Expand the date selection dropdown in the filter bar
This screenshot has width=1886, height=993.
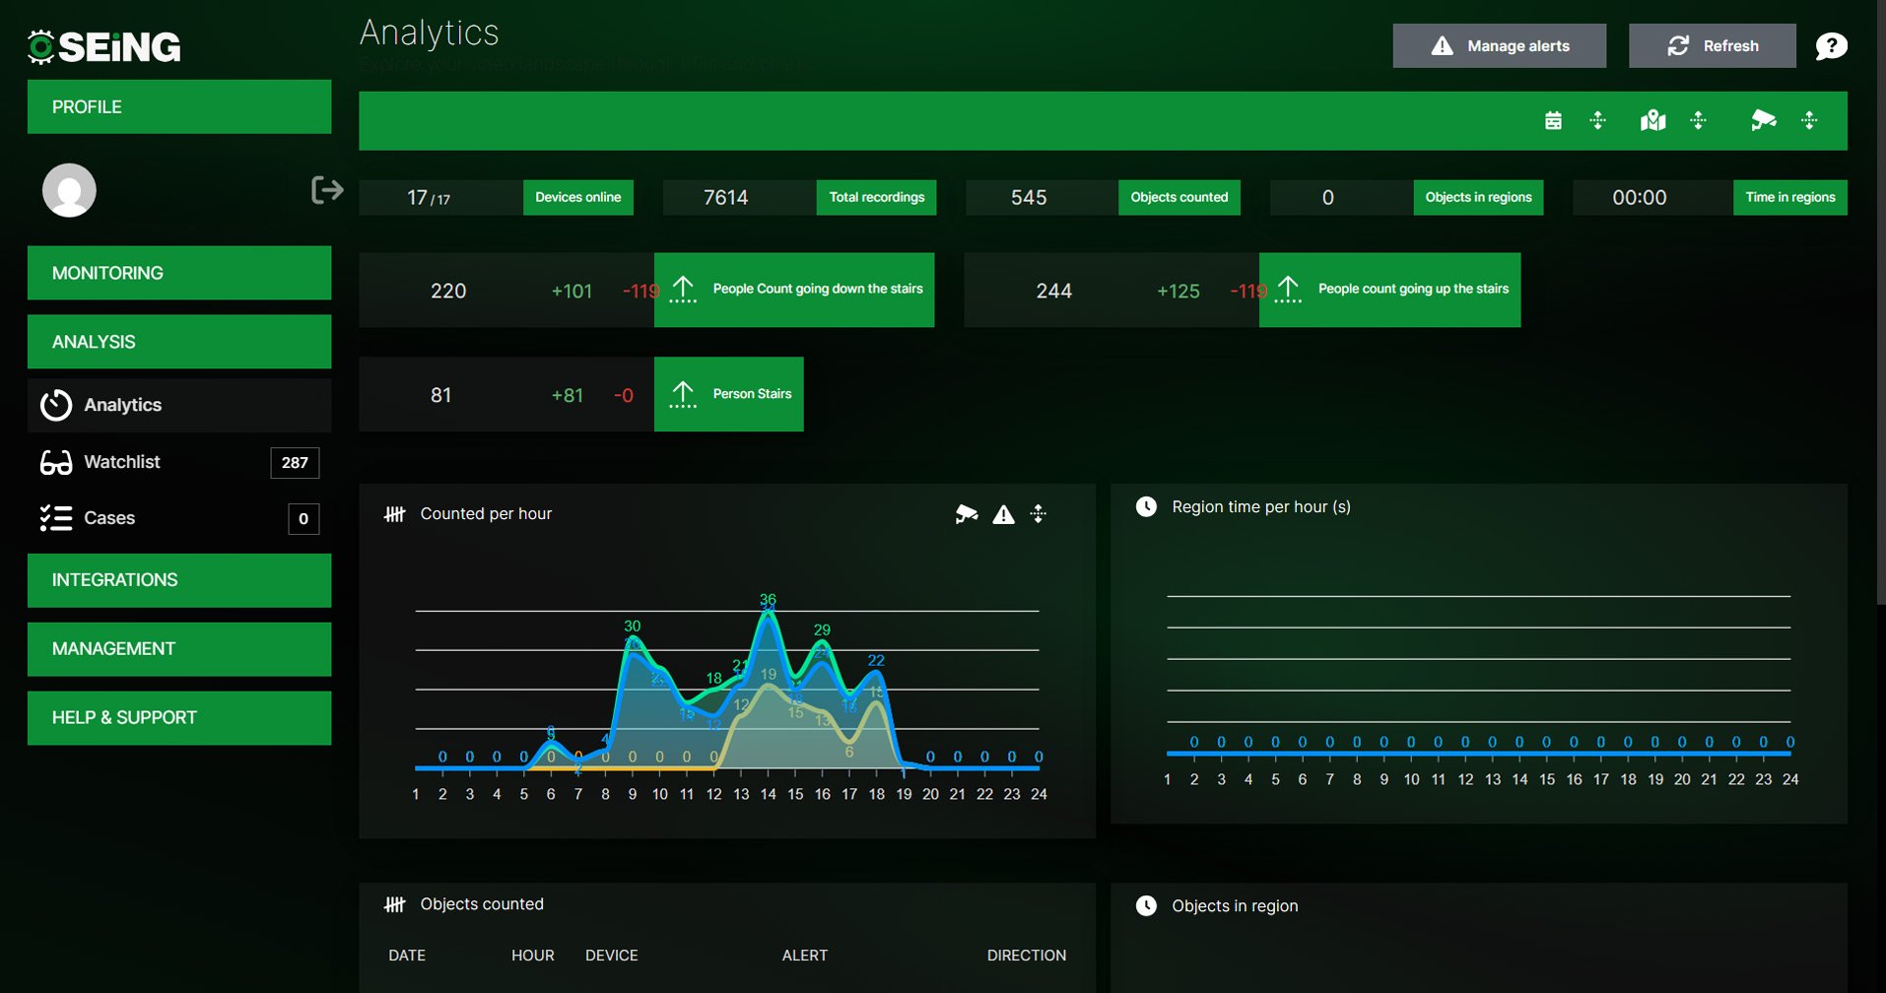(1596, 120)
